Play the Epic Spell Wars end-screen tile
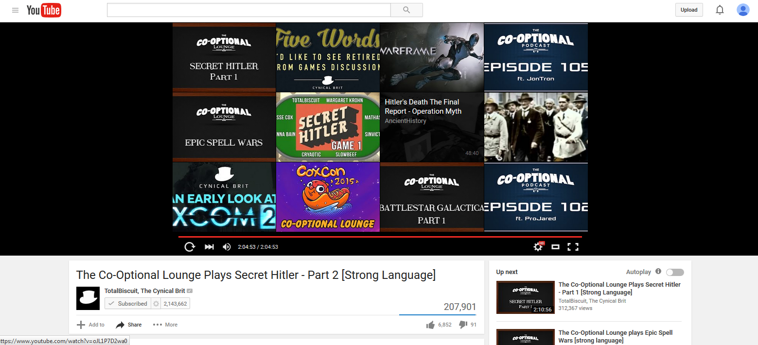 (x=224, y=127)
